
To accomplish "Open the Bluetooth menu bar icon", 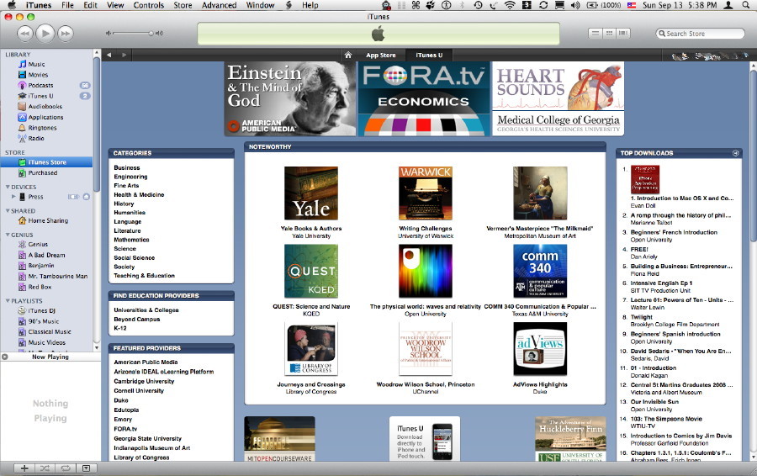I will pos(462,5).
